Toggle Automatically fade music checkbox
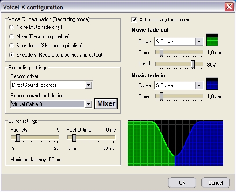This screenshot has height=192, width=236. pos(134,20)
